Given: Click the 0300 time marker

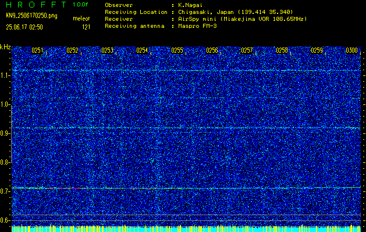Looking at the screenshot, I should click(352, 50).
